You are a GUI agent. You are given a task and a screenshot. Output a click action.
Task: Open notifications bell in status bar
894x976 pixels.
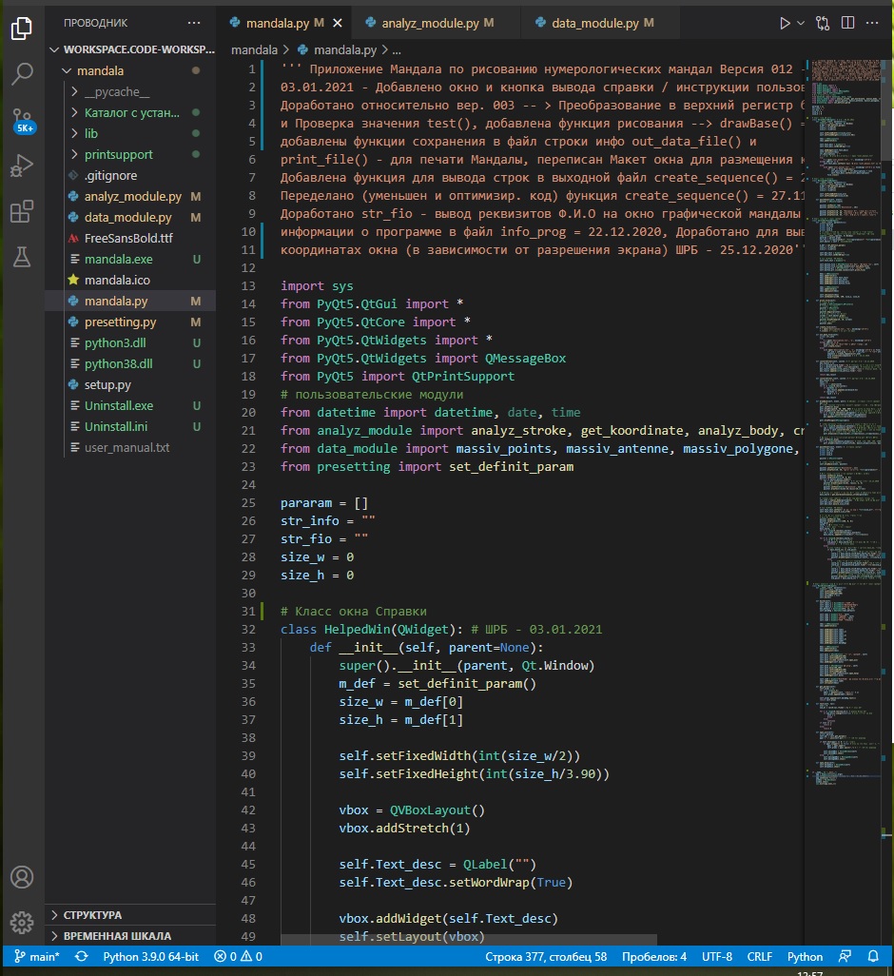point(873,956)
